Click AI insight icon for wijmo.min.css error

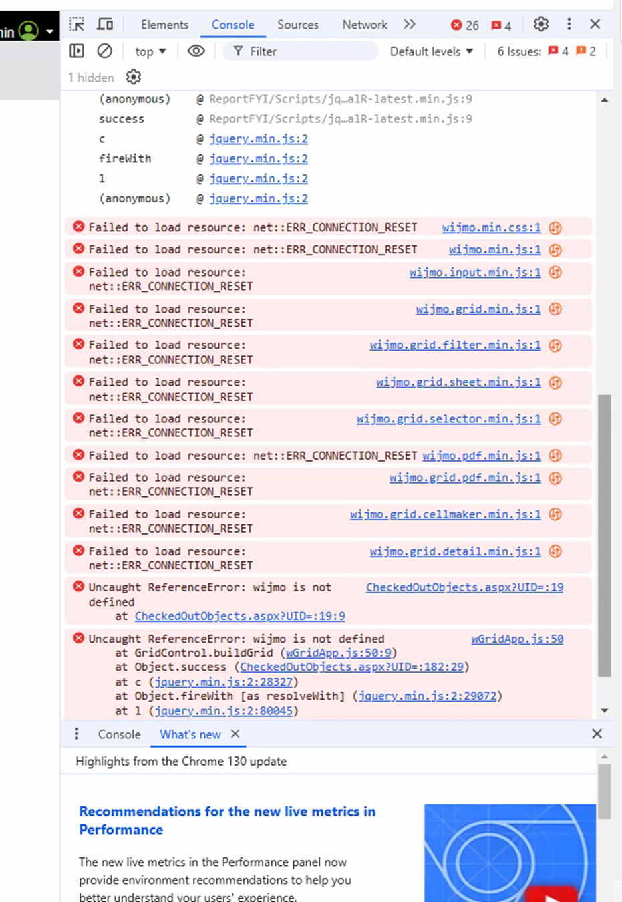(555, 228)
